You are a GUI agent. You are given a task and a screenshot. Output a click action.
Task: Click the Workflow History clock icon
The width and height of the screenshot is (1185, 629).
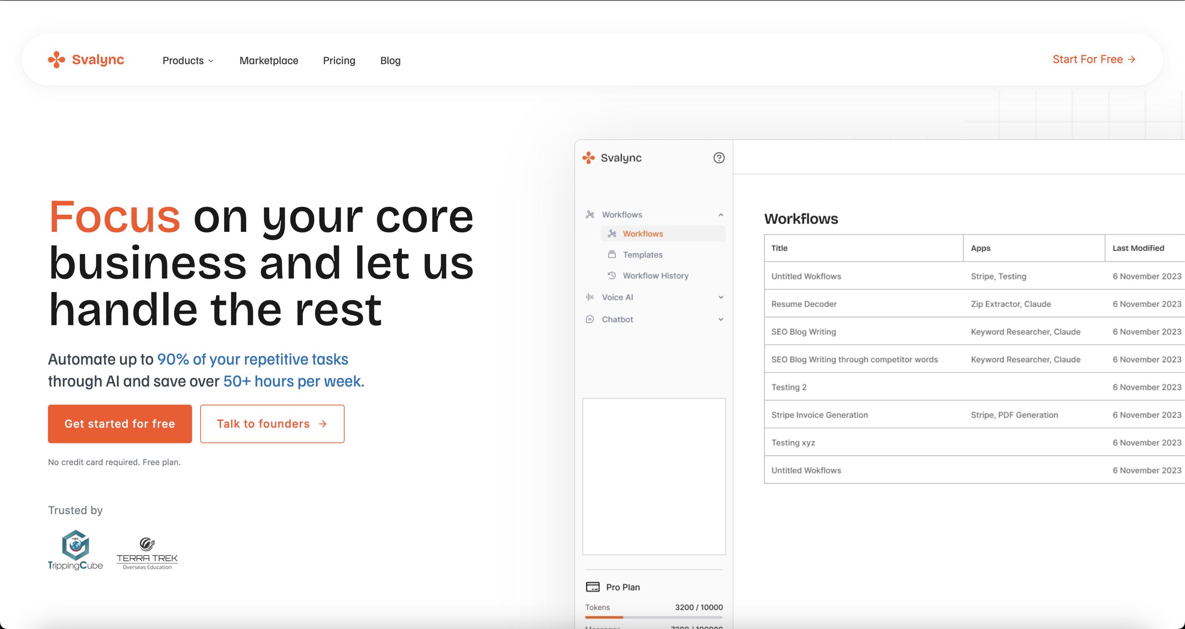612,275
